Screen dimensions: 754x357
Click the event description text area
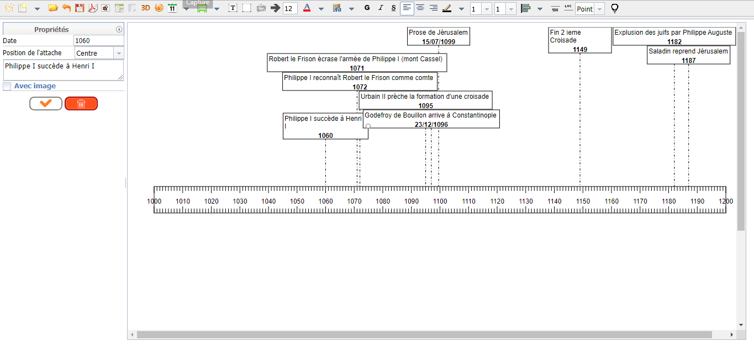[63, 70]
